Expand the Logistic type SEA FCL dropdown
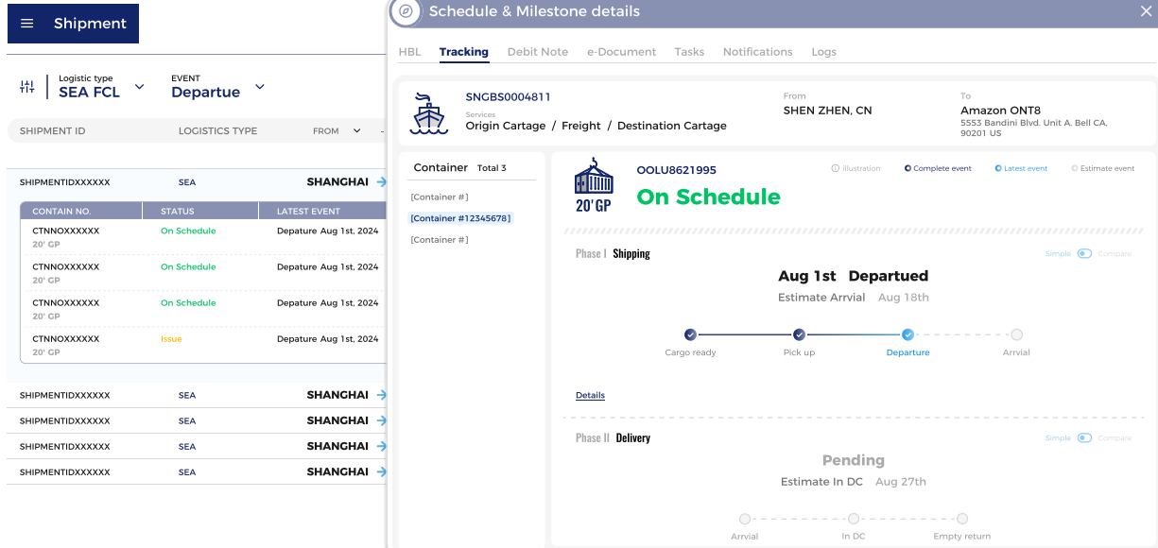The image size is (1158, 548). click(x=139, y=87)
